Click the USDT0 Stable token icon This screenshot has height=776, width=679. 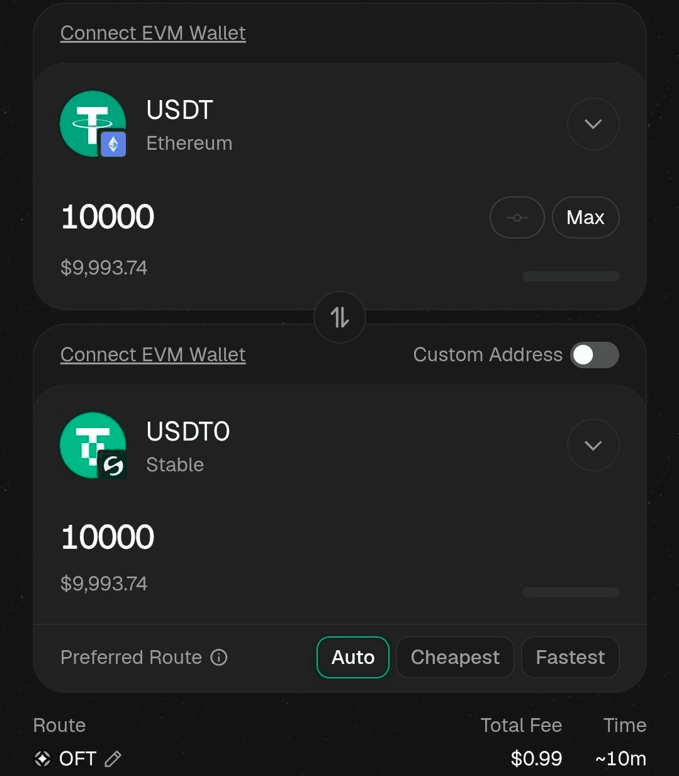tap(93, 446)
